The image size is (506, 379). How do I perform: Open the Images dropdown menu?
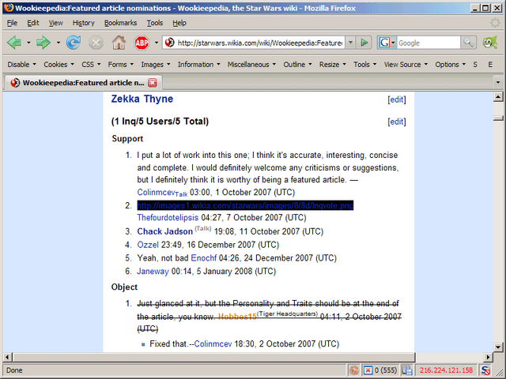click(x=156, y=65)
